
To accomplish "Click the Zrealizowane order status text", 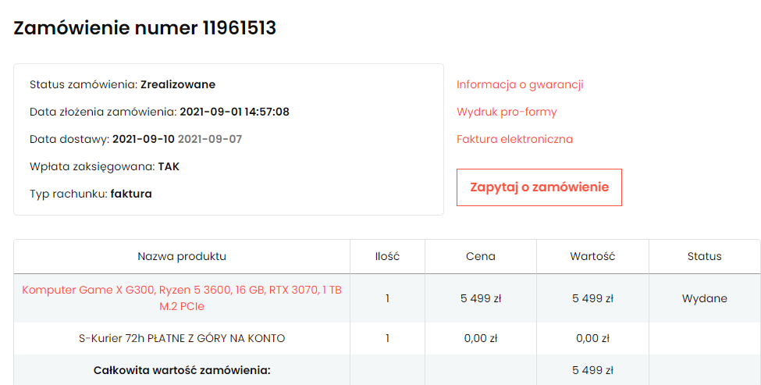I will tap(178, 84).
